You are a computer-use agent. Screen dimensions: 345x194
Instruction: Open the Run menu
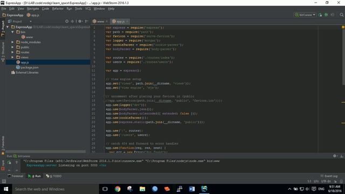pos(69,9)
